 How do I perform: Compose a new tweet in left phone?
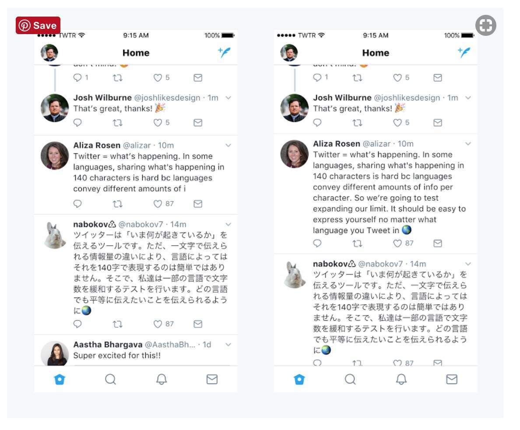(x=224, y=52)
